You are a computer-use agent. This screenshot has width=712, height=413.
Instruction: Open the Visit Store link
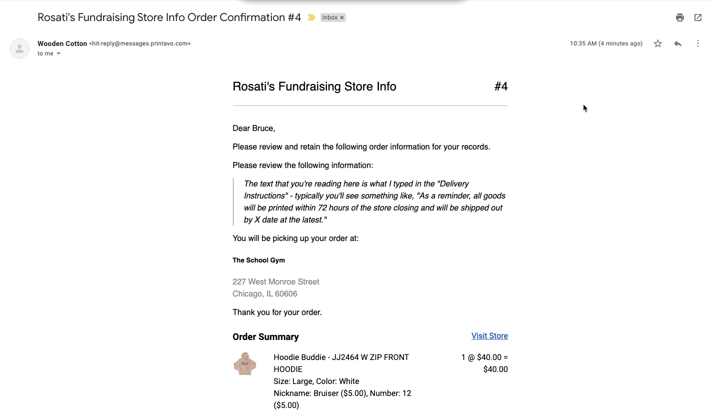click(x=490, y=336)
